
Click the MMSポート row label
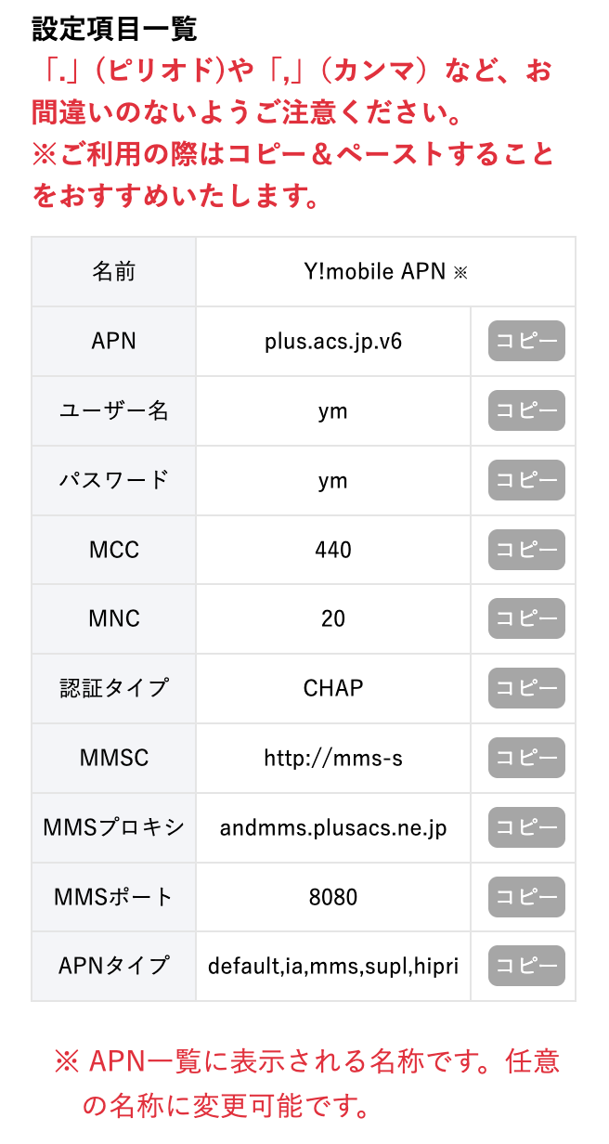click(114, 897)
